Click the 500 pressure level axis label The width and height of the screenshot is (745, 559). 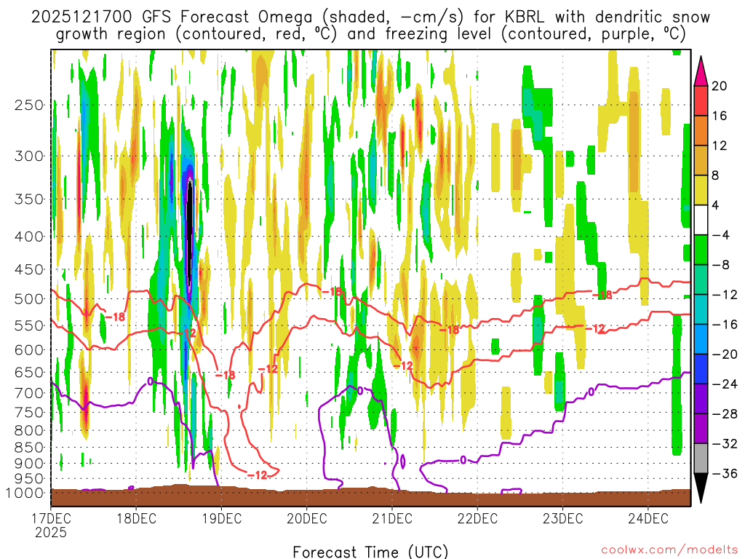[x=30, y=298]
